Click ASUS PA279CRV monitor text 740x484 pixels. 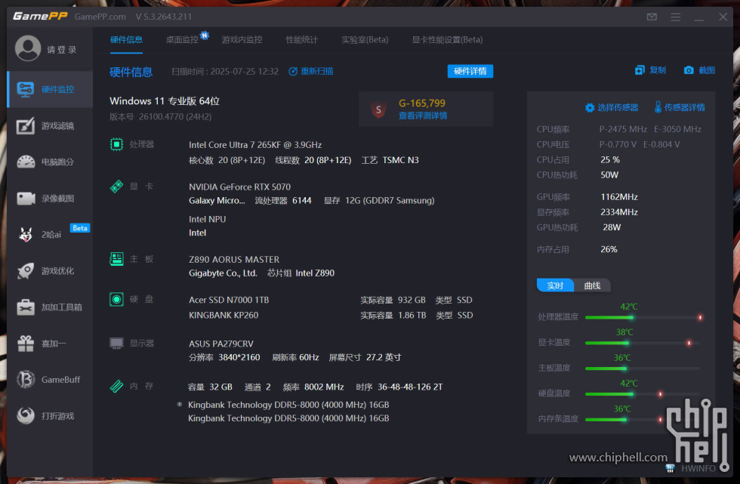pyautogui.click(x=220, y=344)
